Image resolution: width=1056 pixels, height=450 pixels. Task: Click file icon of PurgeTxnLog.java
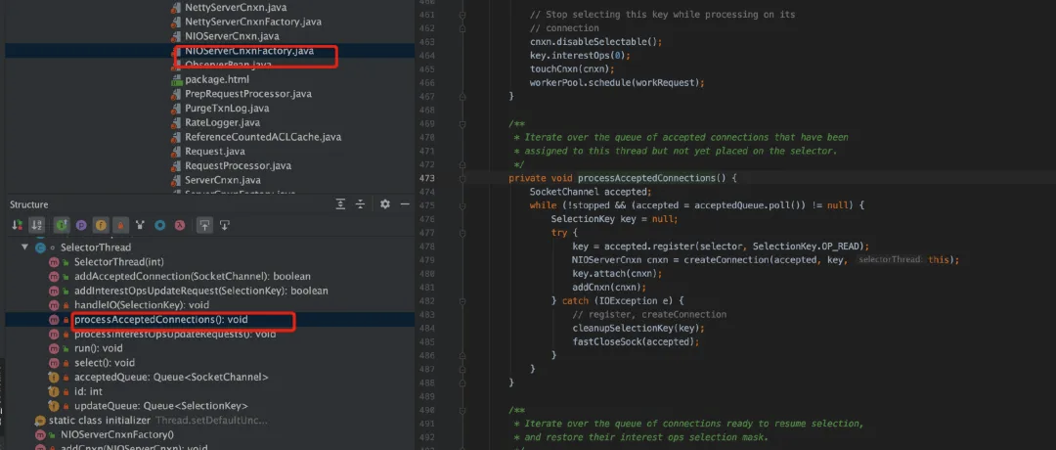pyautogui.click(x=174, y=108)
